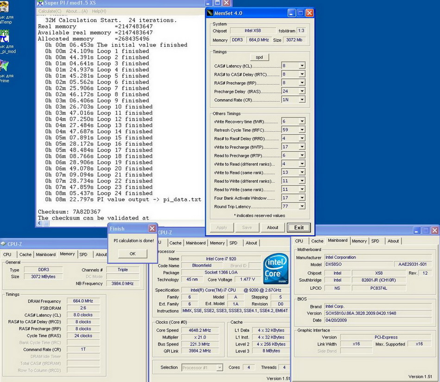Switch to Mainboard tab in left CPU-Z
The width and height of the screenshot is (440, 382).
tap(46, 254)
